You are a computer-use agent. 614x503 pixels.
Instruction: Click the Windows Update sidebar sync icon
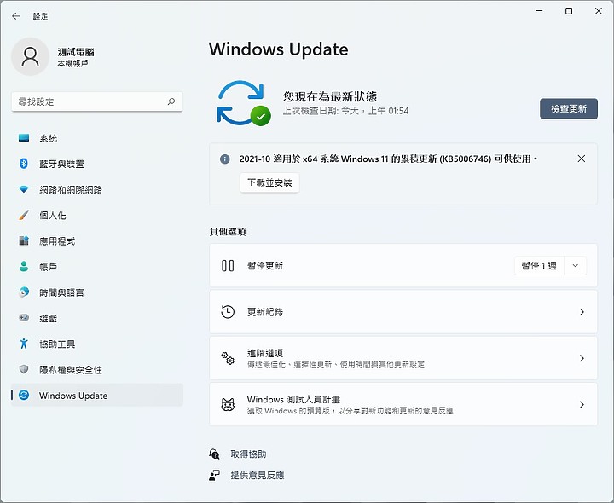[24, 395]
